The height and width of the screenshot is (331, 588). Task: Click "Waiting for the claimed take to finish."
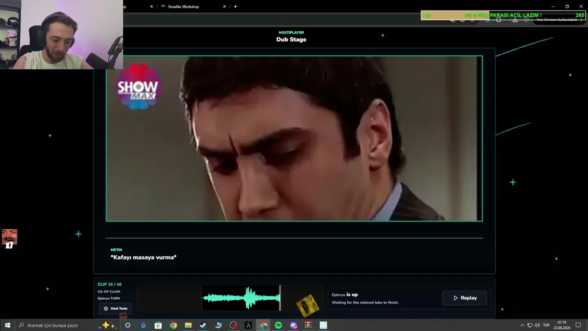point(365,302)
